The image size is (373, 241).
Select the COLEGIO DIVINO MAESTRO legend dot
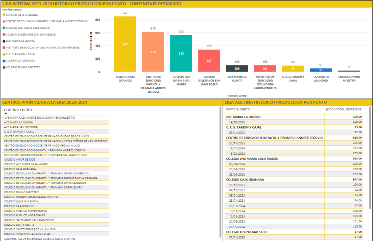(4, 67)
